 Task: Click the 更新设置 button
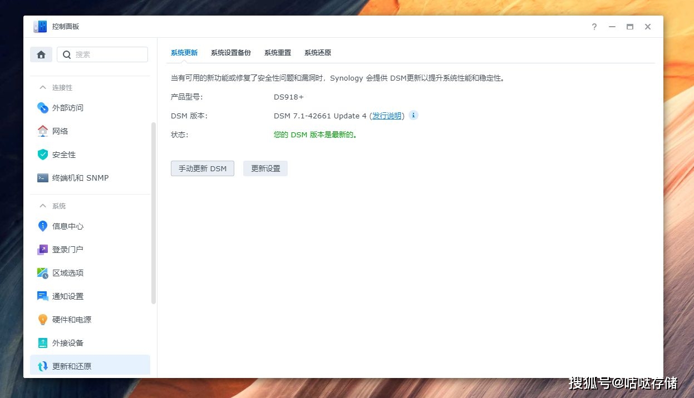(265, 168)
